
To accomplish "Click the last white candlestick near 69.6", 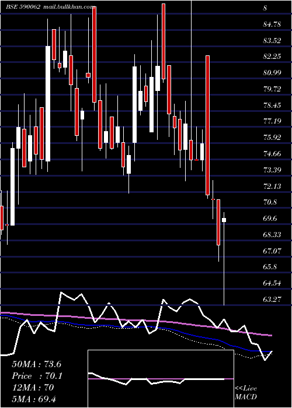I will click(x=224, y=220).
